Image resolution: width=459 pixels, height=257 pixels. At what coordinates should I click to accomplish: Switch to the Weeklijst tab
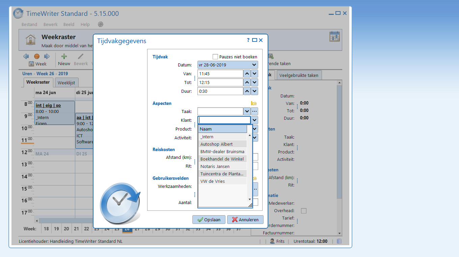tap(67, 83)
